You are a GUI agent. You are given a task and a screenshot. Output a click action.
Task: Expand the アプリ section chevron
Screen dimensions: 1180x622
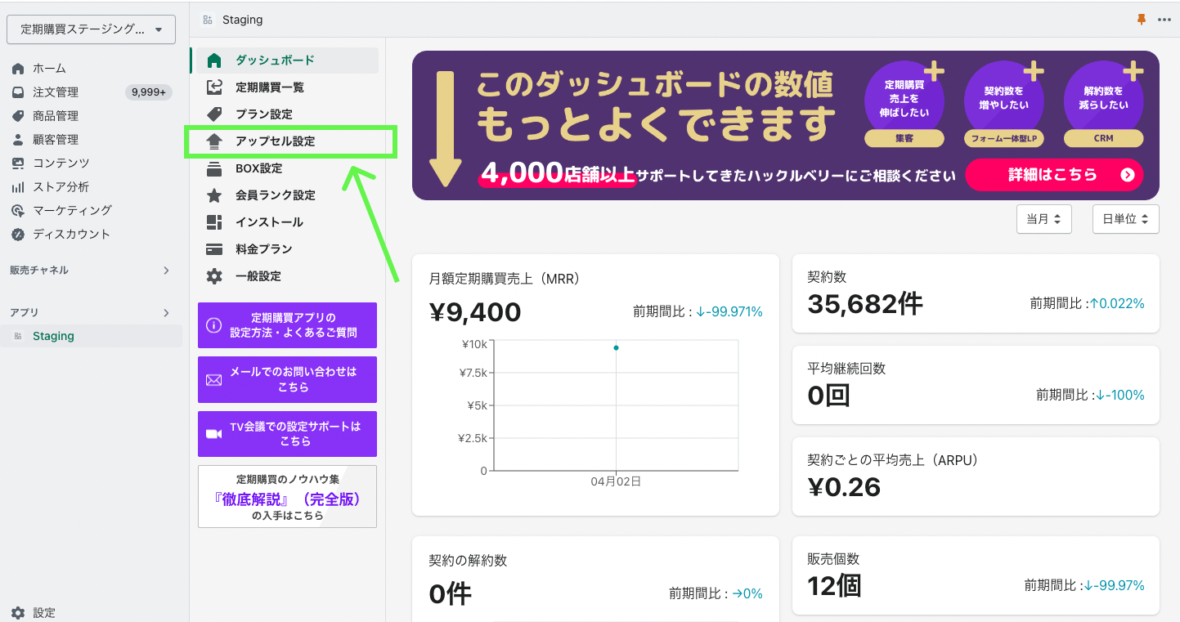click(x=166, y=313)
